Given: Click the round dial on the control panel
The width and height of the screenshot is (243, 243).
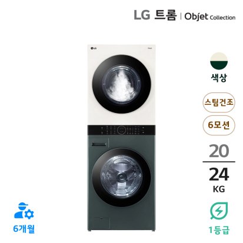Looking at the screenshot, I should (121, 130).
